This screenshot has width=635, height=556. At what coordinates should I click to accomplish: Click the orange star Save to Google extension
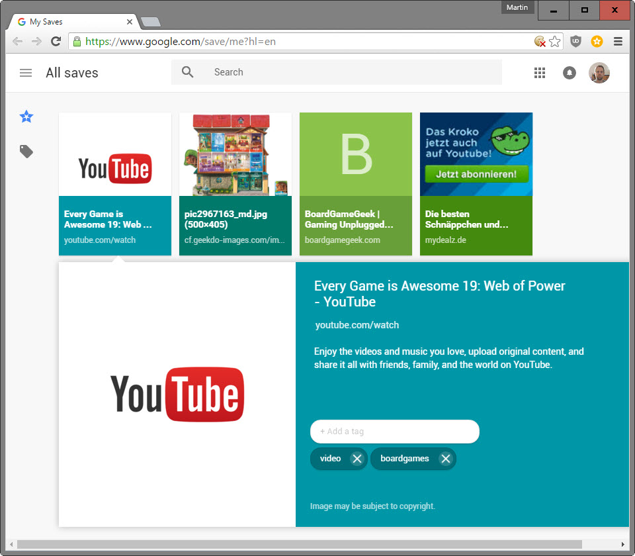(597, 41)
